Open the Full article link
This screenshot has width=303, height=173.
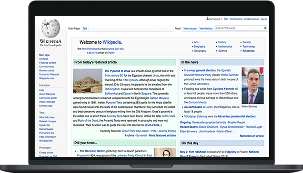153,125
